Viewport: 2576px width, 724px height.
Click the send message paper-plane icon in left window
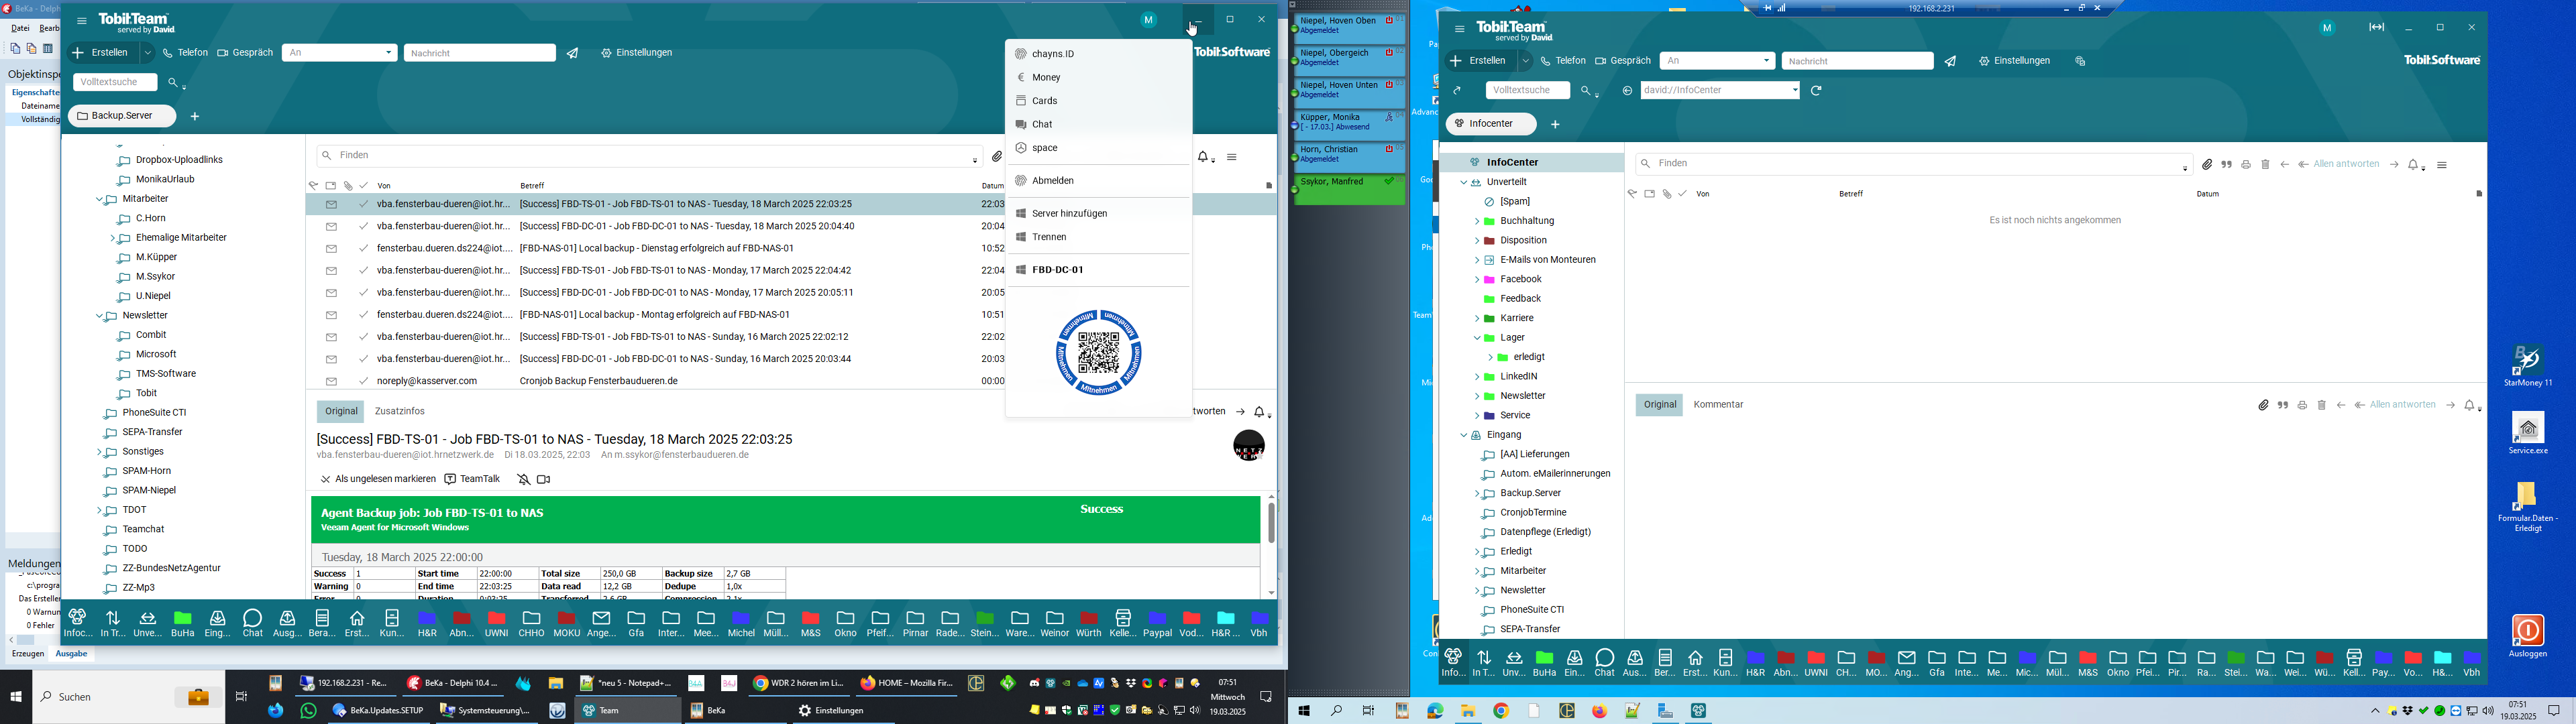coord(573,54)
